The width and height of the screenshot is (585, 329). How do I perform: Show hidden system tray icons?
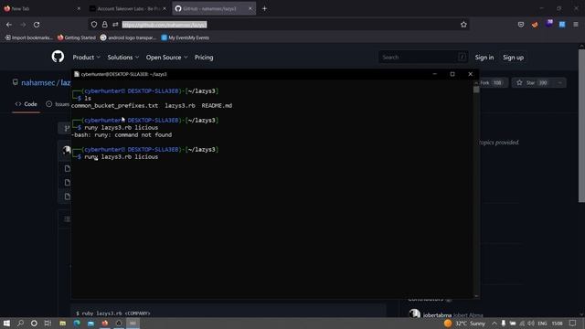[494, 324]
